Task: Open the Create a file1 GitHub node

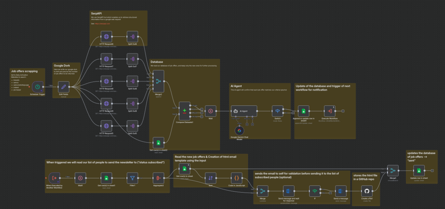Action: tap(367, 191)
